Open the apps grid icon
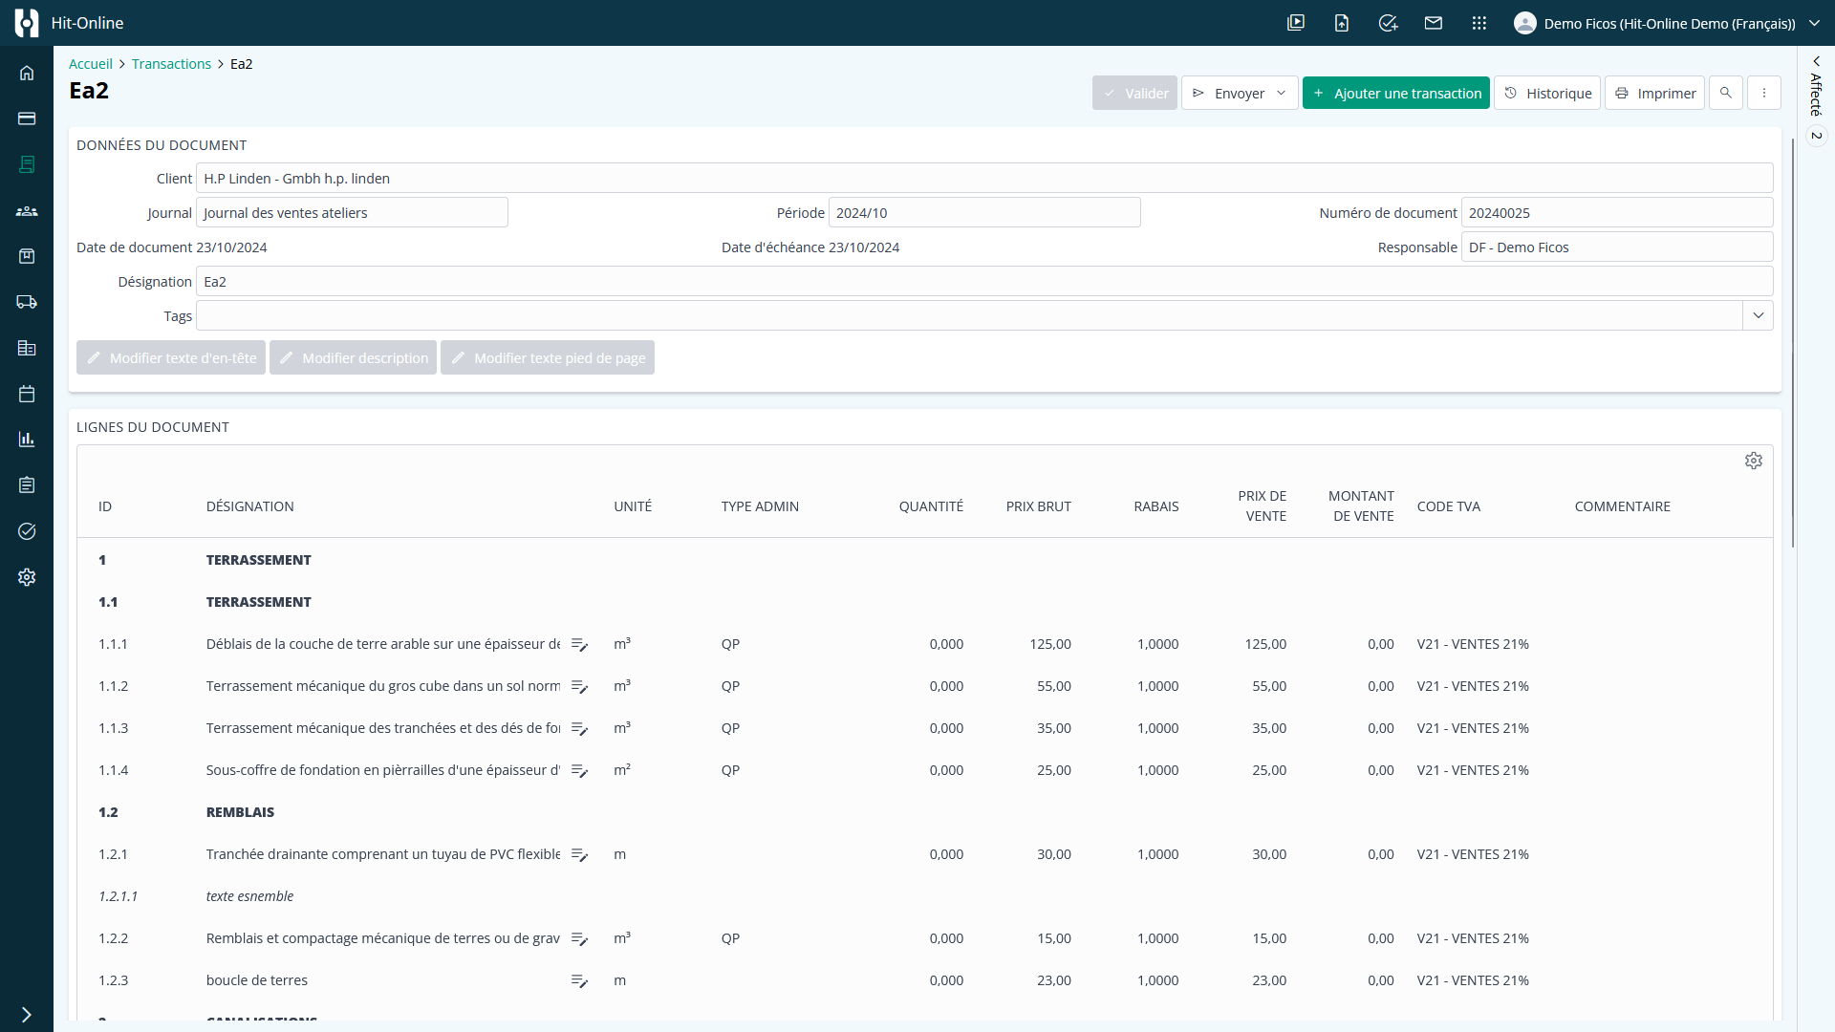1835x1032 pixels. coord(1479,23)
